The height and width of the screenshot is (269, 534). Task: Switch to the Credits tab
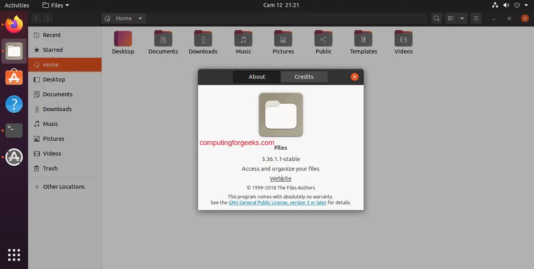click(x=304, y=77)
